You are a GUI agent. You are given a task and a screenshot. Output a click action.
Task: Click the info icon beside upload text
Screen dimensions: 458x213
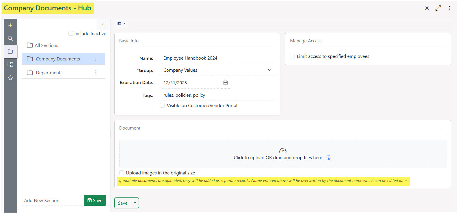(329, 157)
